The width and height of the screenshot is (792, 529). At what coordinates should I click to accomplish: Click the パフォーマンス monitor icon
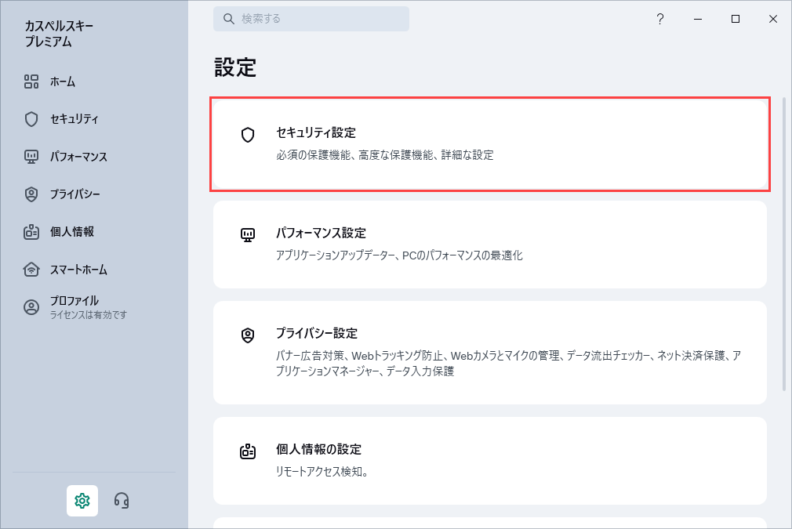click(31, 157)
